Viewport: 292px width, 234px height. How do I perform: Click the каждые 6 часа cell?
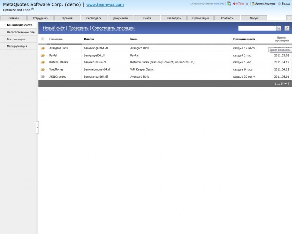pos(242,69)
